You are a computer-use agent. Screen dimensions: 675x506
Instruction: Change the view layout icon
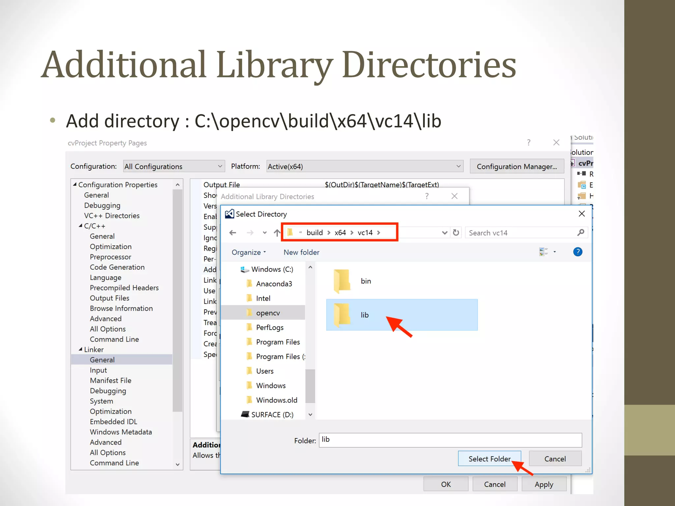click(543, 252)
